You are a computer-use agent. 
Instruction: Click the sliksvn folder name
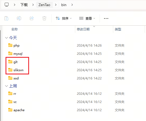click(x=18, y=70)
